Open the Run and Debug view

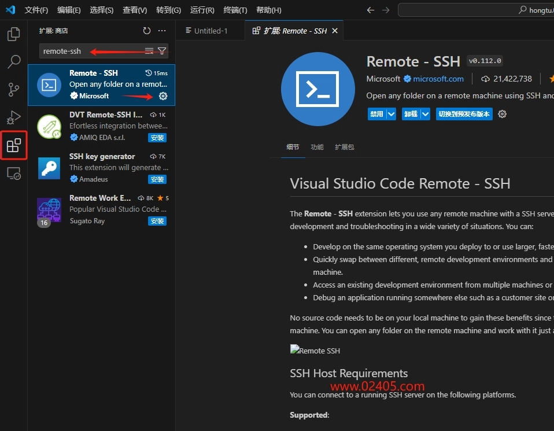(x=14, y=117)
